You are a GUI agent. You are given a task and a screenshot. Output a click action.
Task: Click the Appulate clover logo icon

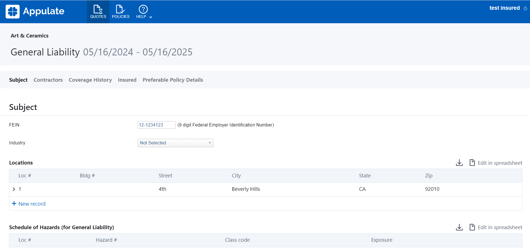coord(13,11)
